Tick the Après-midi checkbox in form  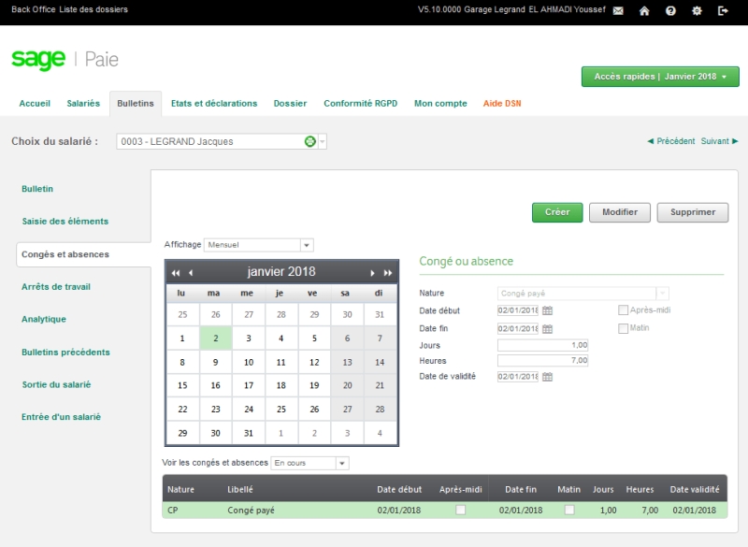click(x=624, y=310)
